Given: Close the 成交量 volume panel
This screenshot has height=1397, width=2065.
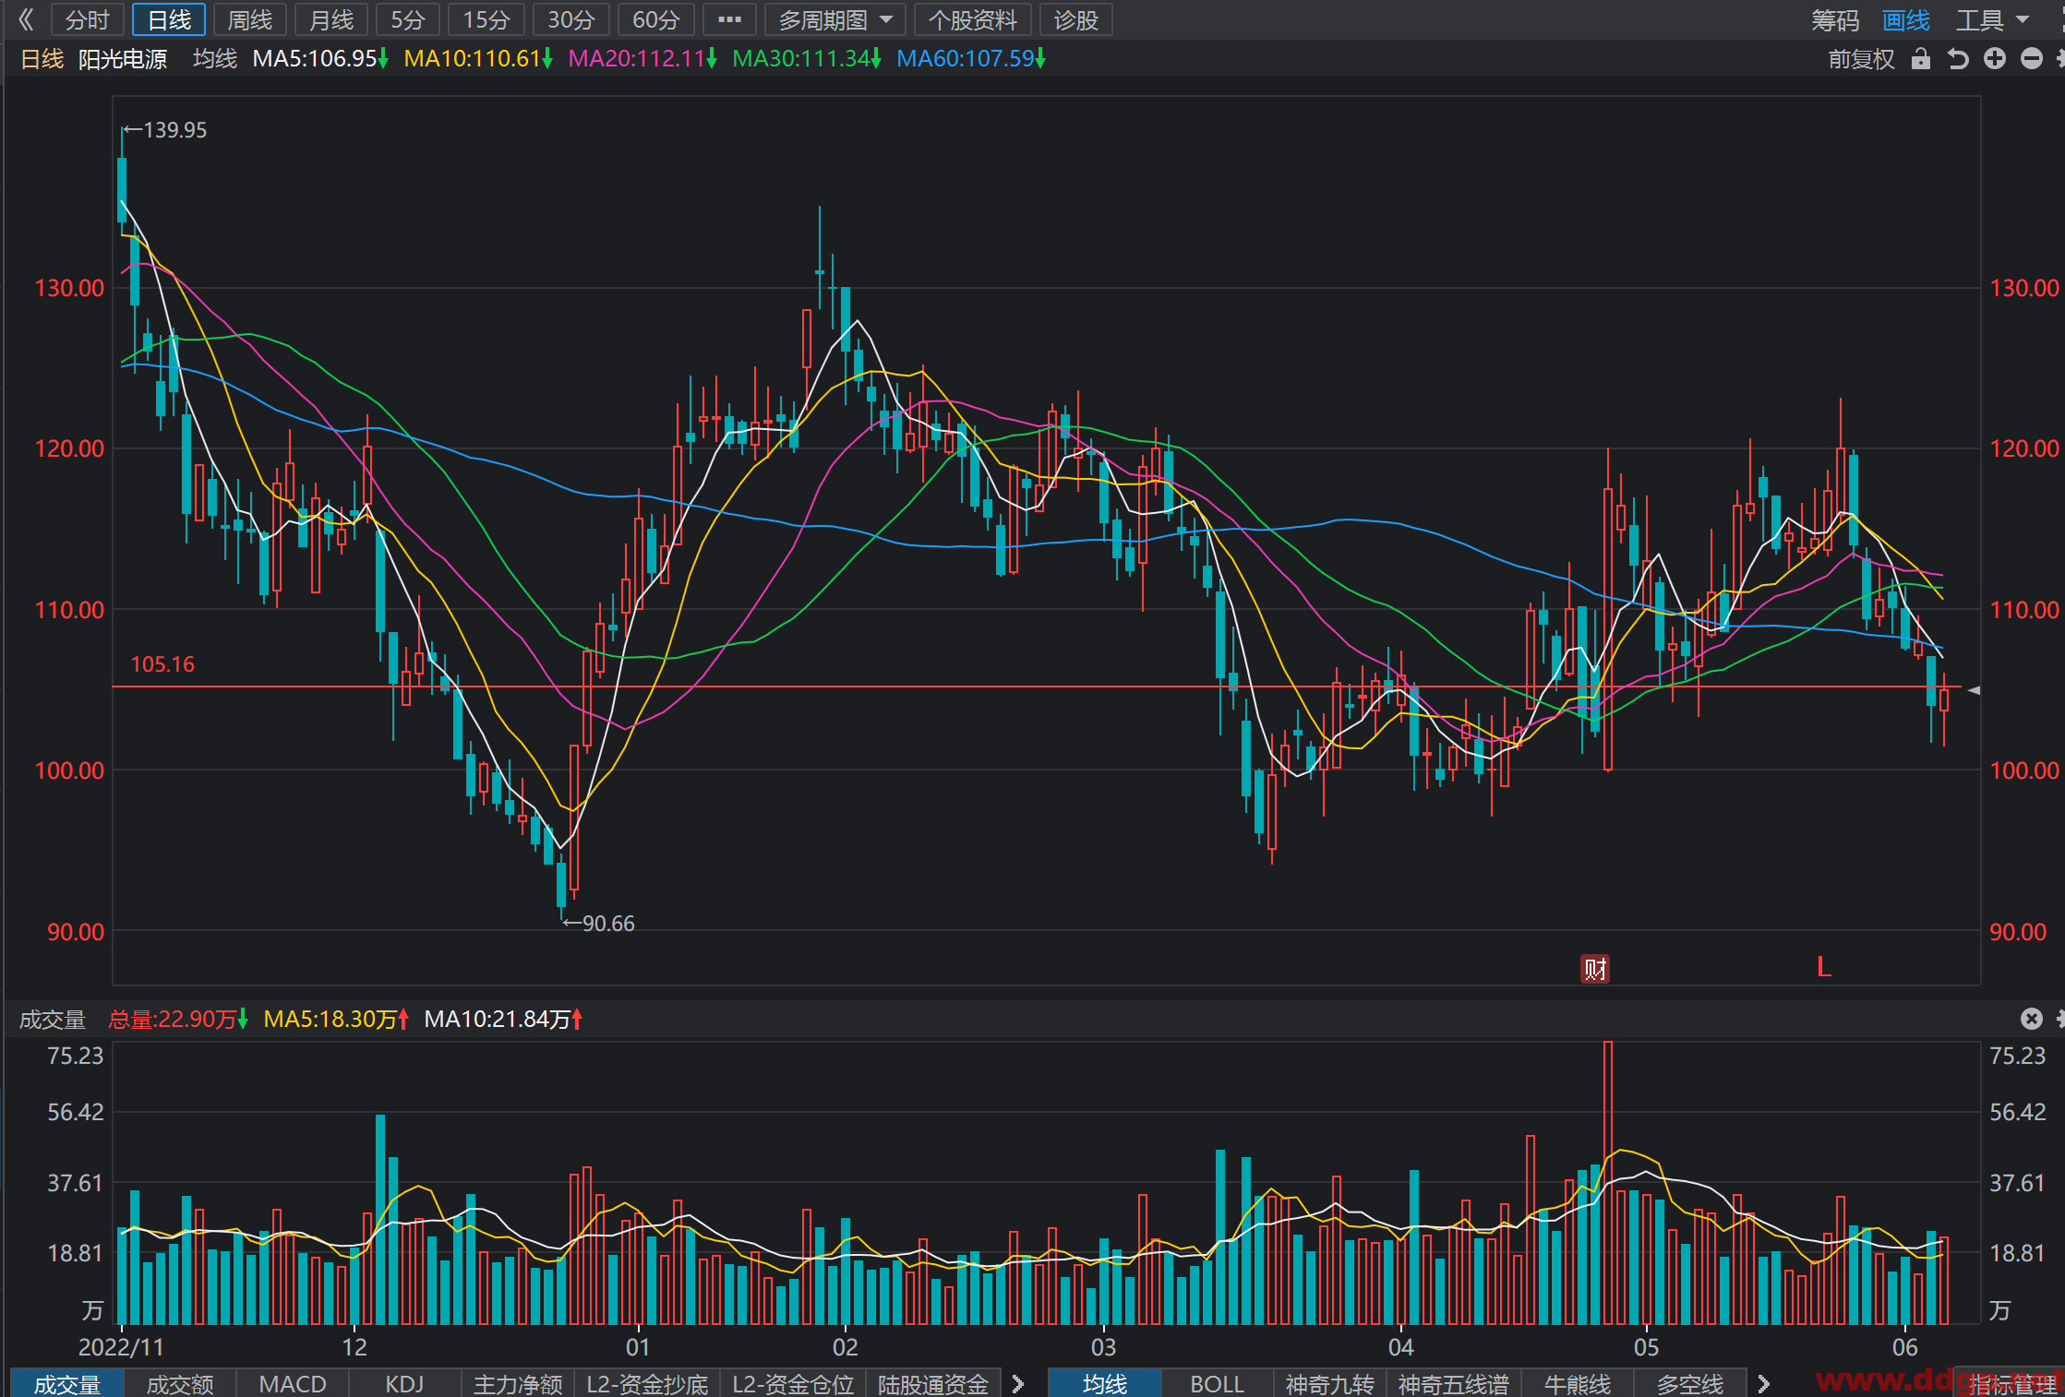Looking at the screenshot, I should (2032, 1018).
